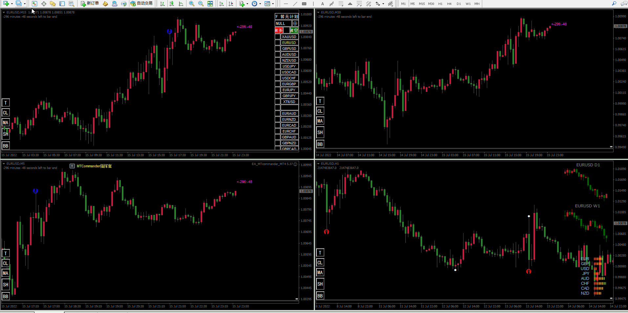Screen dimensions: 628x313
Task: Select GBPUSD in the symbol panel
Action: pos(289,49)
